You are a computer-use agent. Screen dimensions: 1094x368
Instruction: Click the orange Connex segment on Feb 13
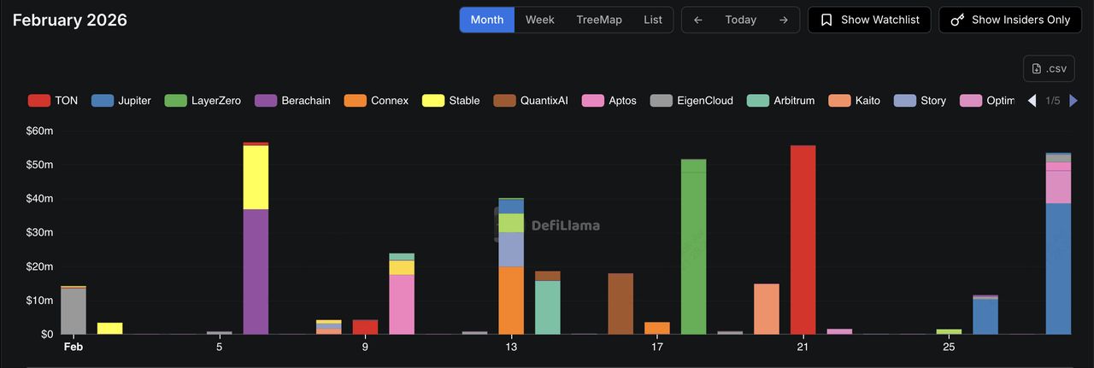click(x=511, y=301)
